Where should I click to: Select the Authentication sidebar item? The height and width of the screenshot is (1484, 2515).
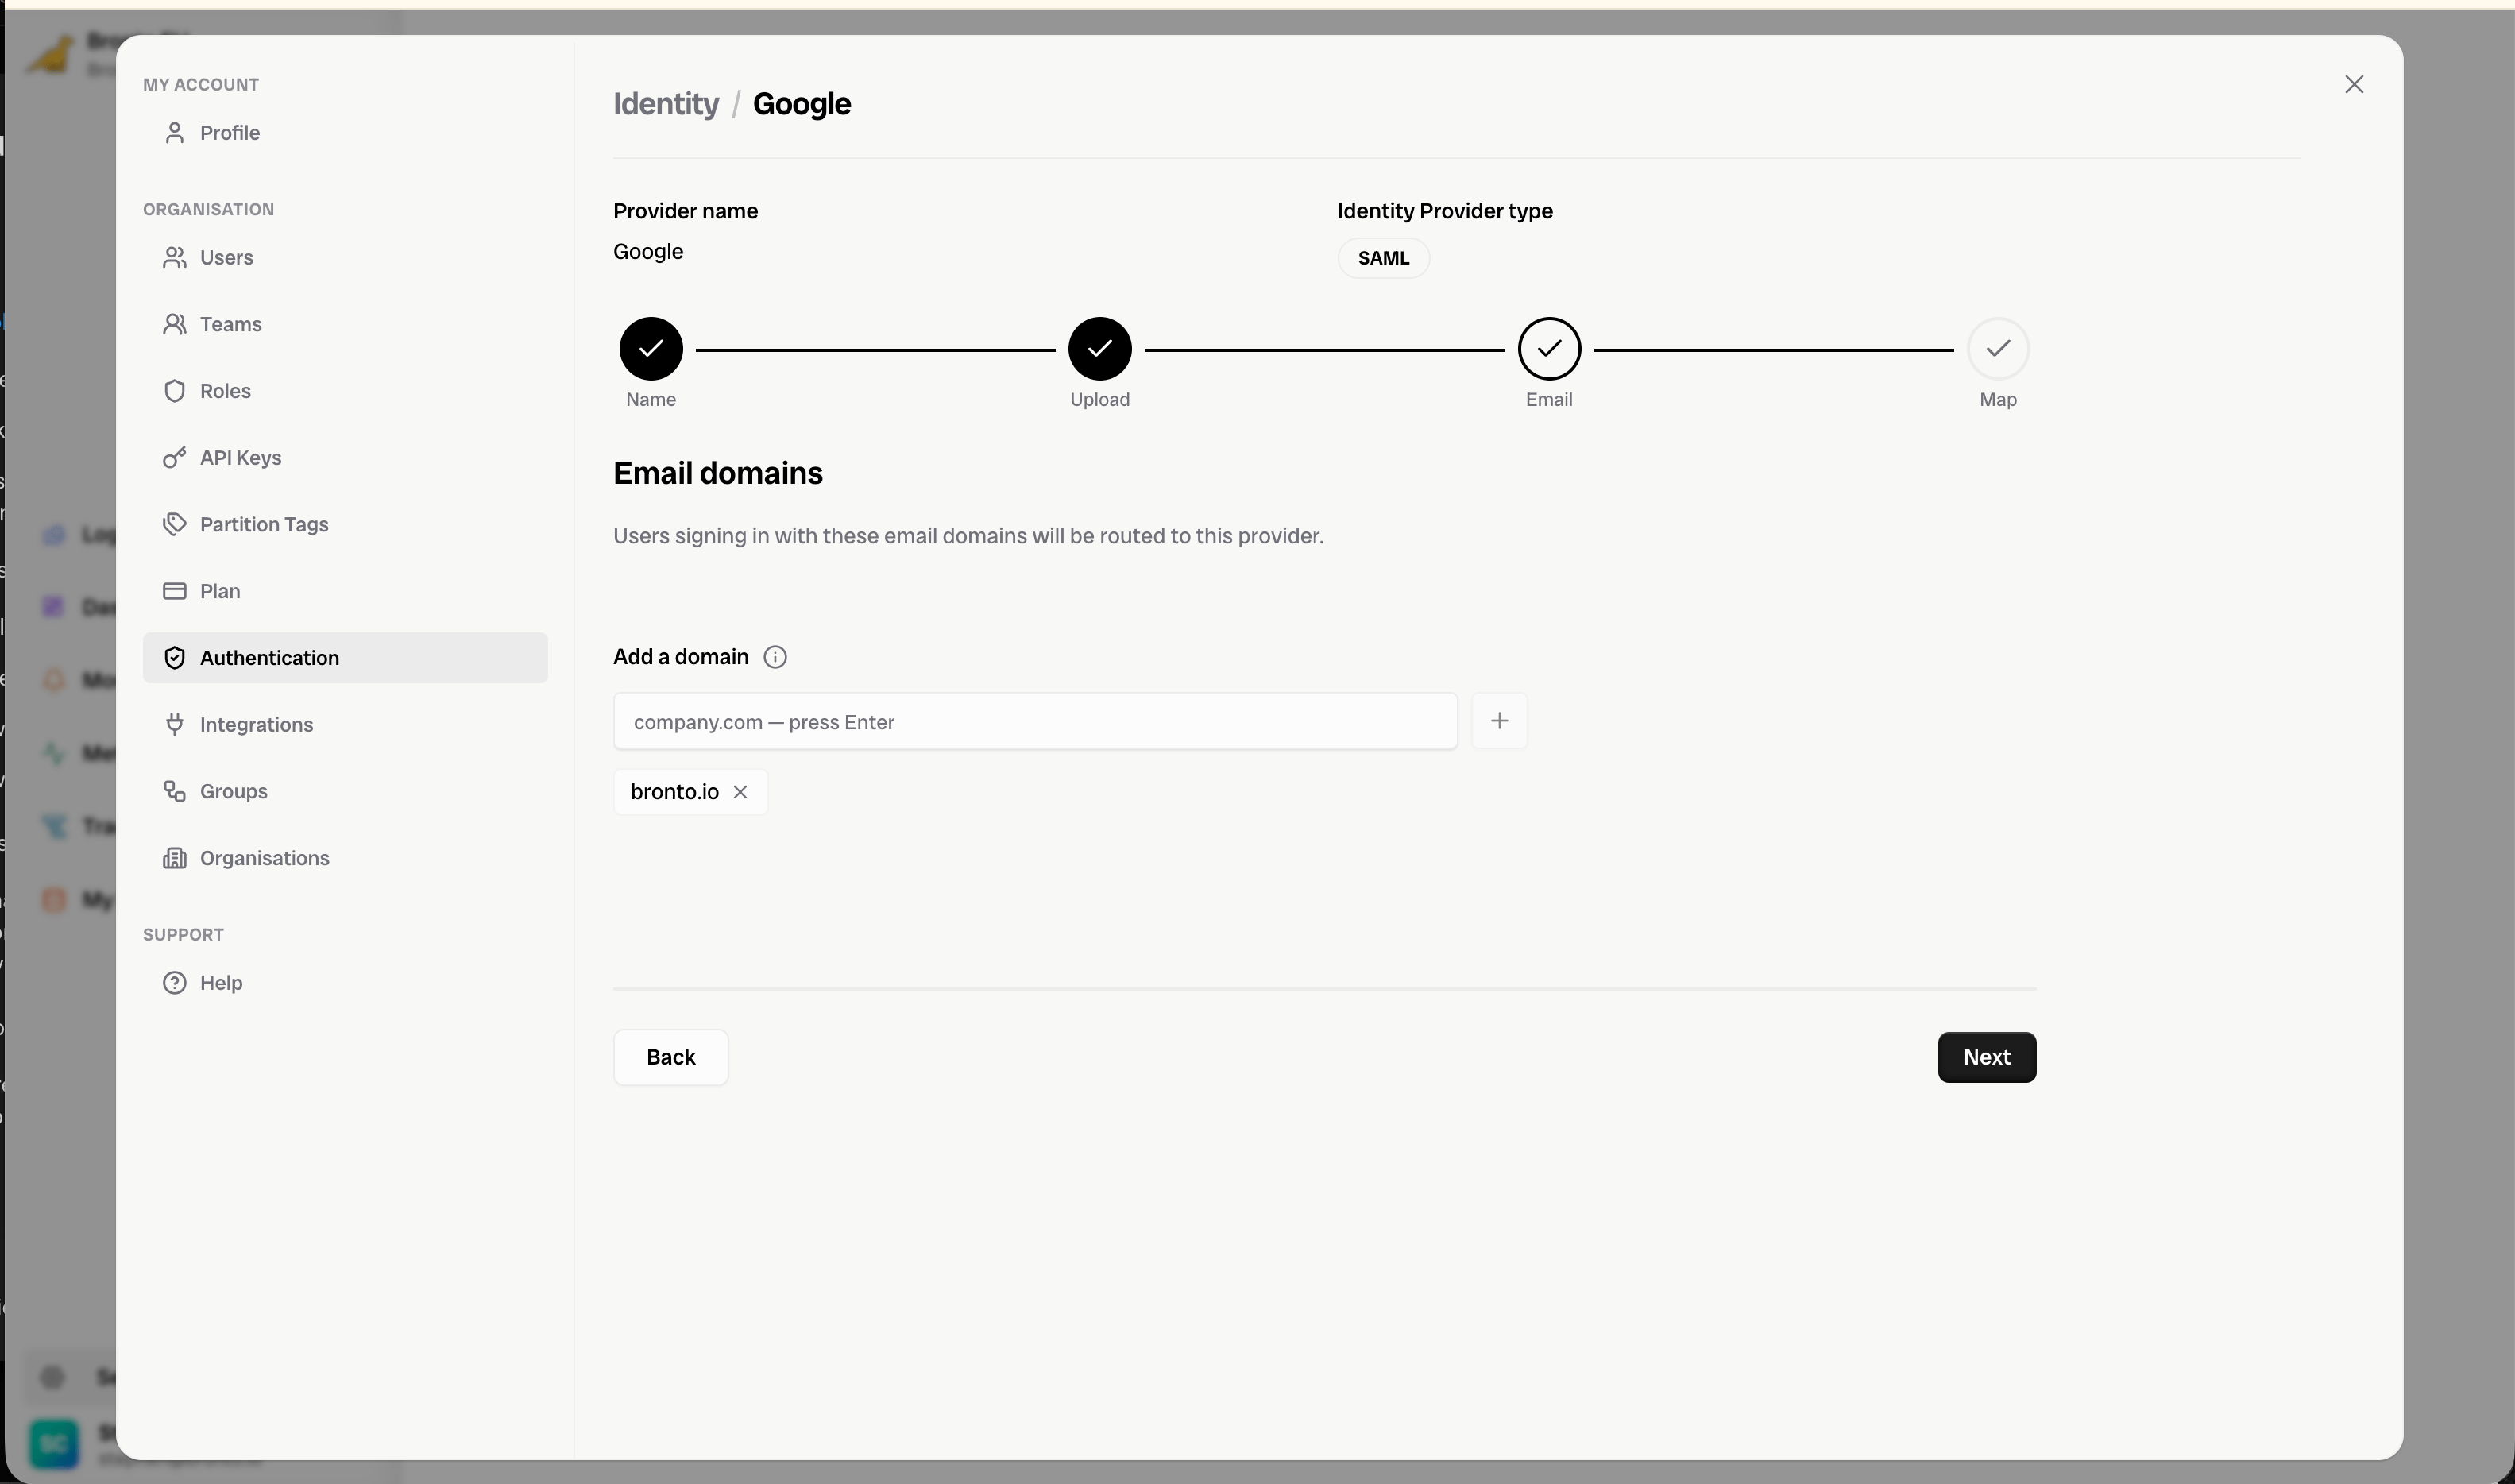345,658
